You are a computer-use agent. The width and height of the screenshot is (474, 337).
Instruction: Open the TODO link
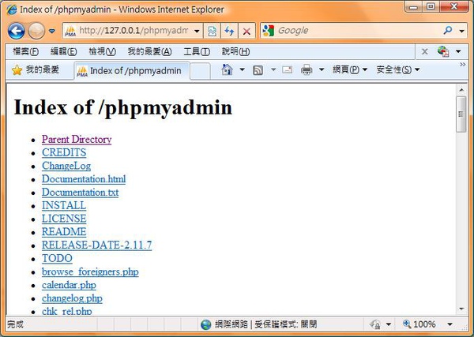(x=57, y=259)
